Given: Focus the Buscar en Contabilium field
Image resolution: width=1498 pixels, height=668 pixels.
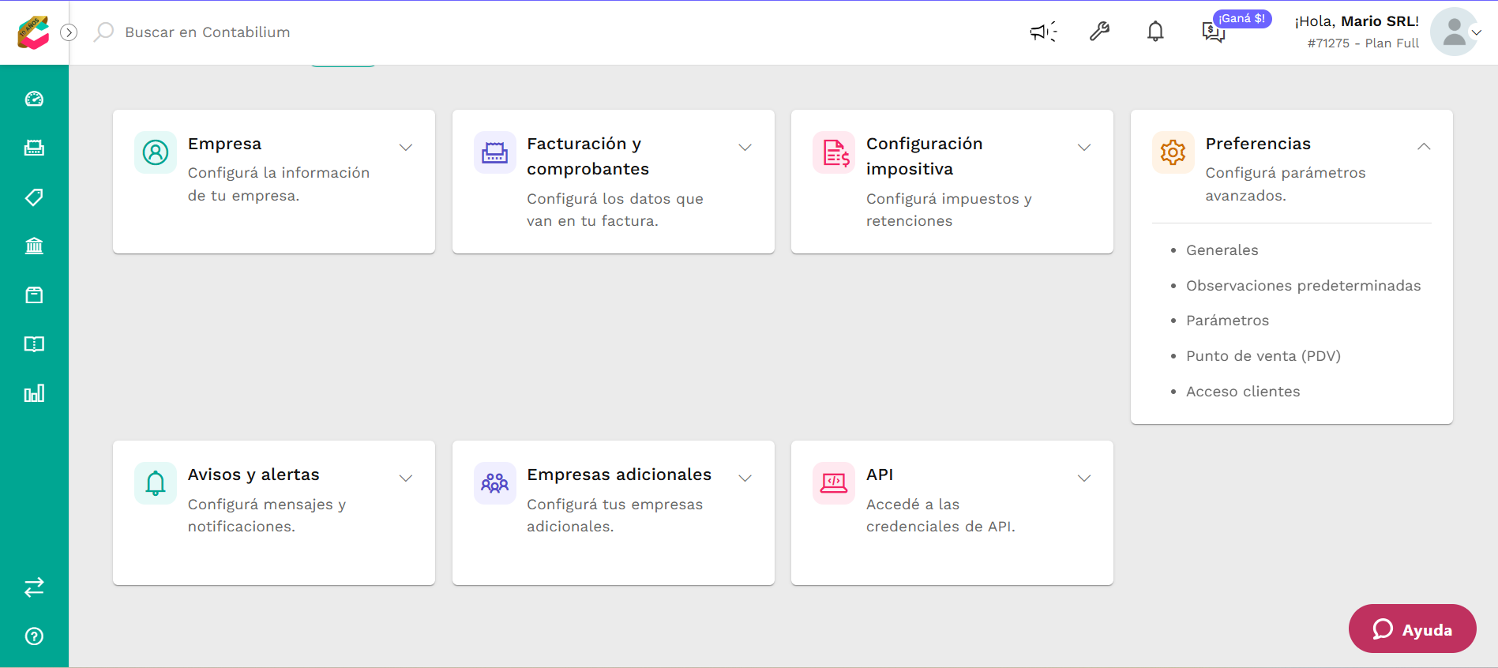Looking at the screenshot, I should tap(207, 32).
